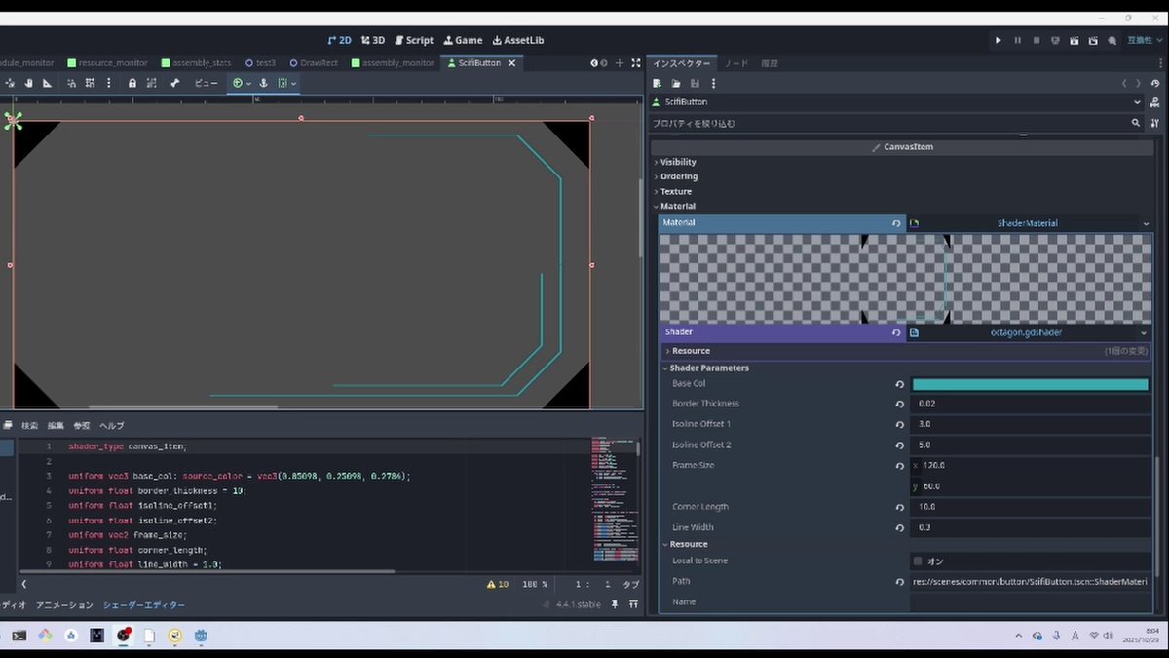Viewport: 1169px width, 658px height.
Task: Click the lock selected node icon
Action: tap(132, 83)
